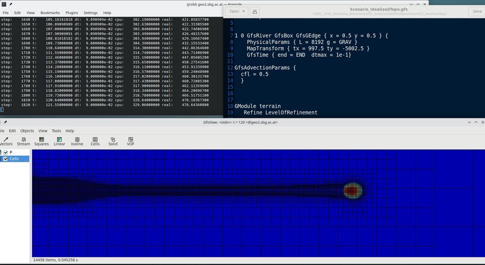Click the Save button in text editor
485x265 pixels.
point(477,12)
